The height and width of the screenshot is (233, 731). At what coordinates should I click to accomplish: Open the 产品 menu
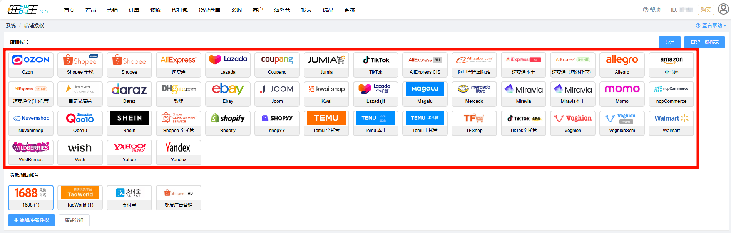coord(91,10)
